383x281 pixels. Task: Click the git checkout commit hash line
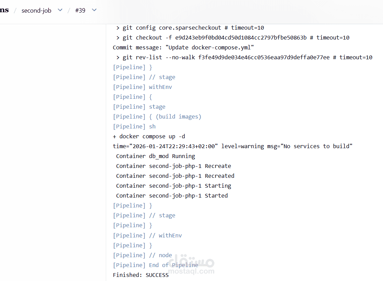233,37
